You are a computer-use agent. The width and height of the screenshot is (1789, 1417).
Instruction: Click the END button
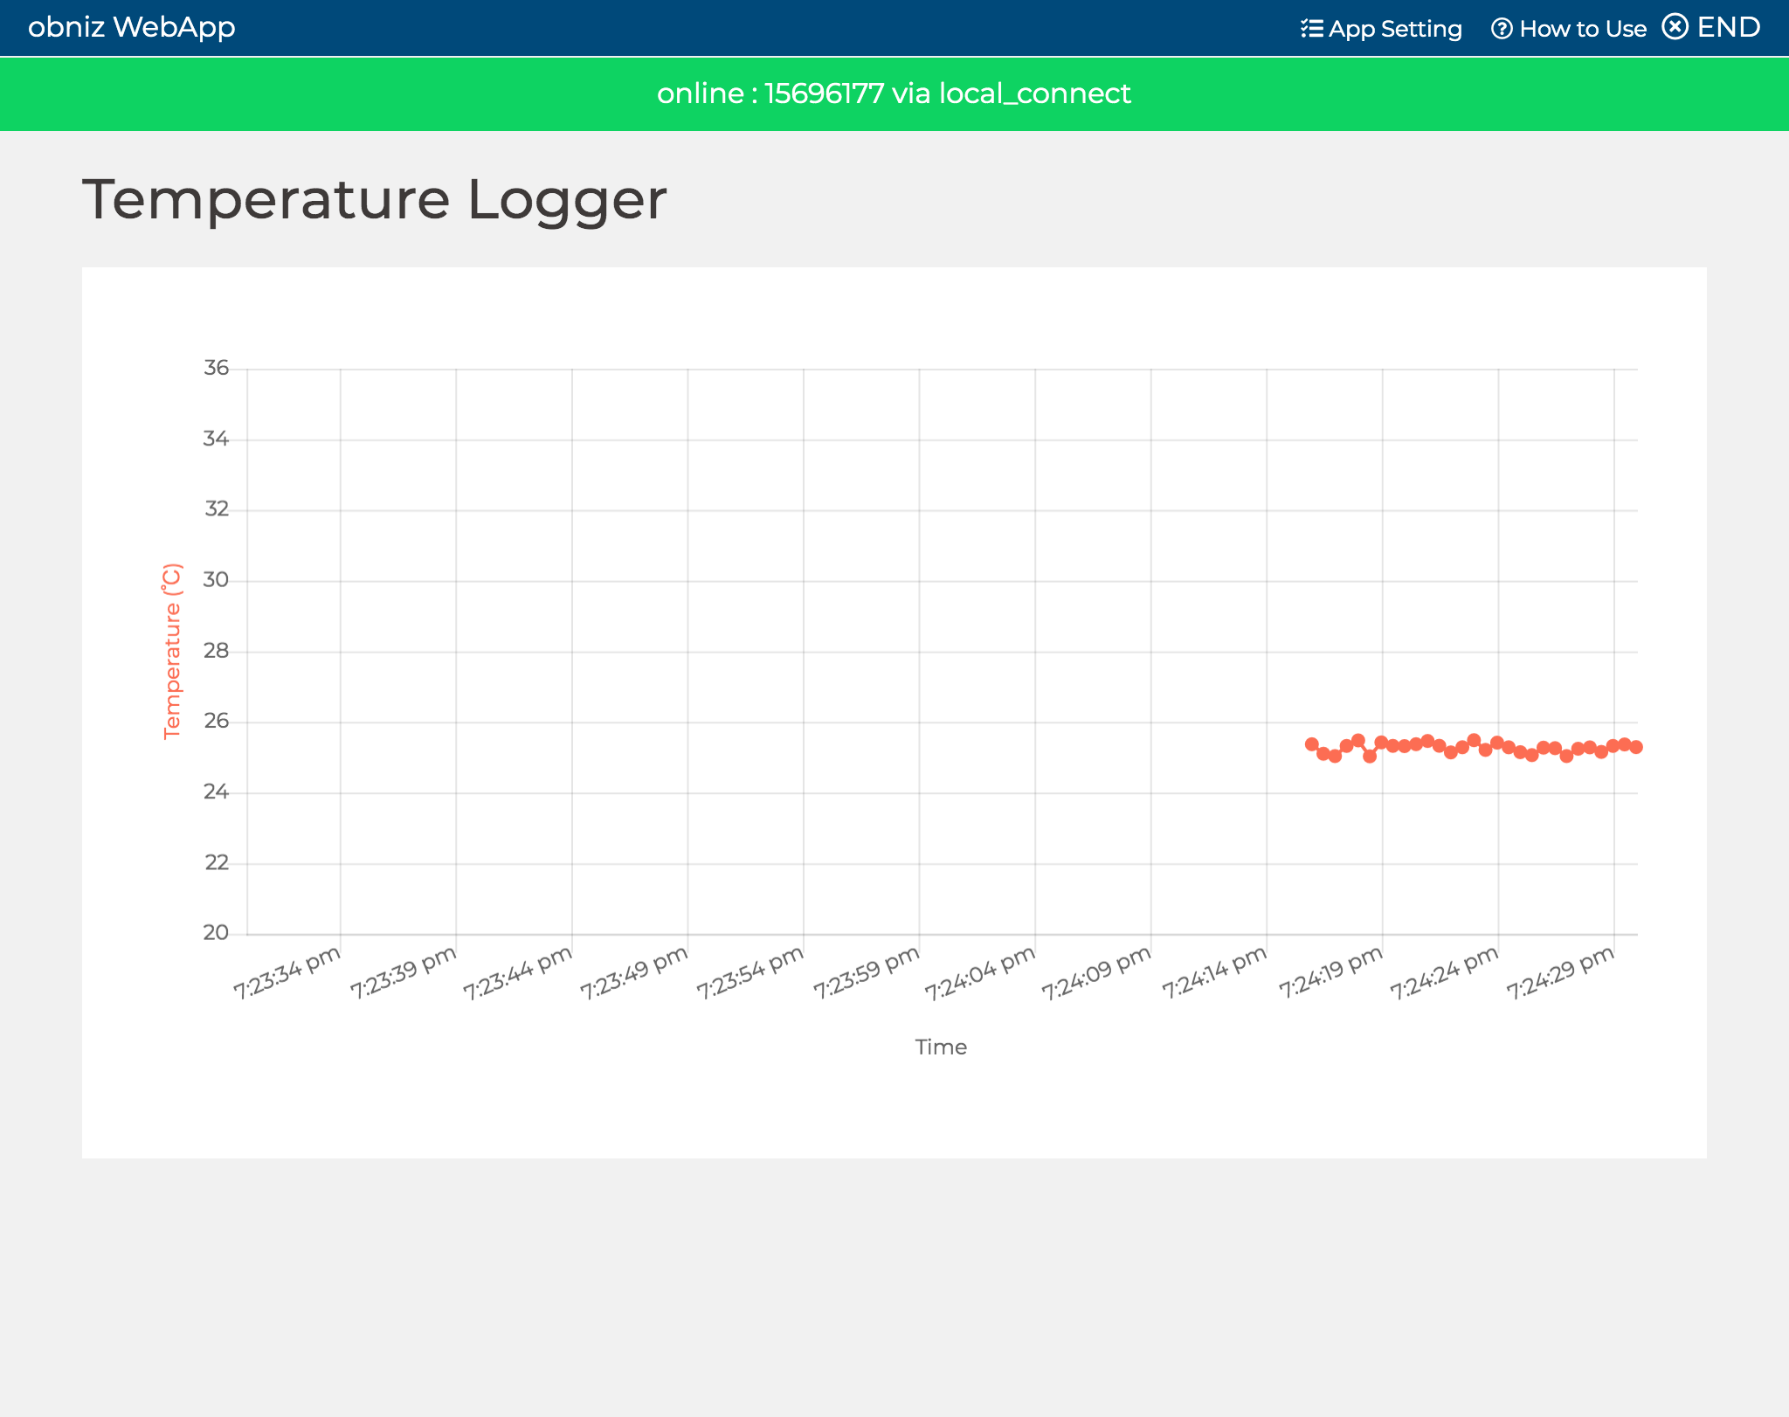(1728, 27)
